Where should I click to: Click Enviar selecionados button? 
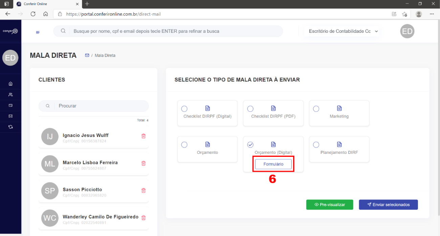coord(388,205)
